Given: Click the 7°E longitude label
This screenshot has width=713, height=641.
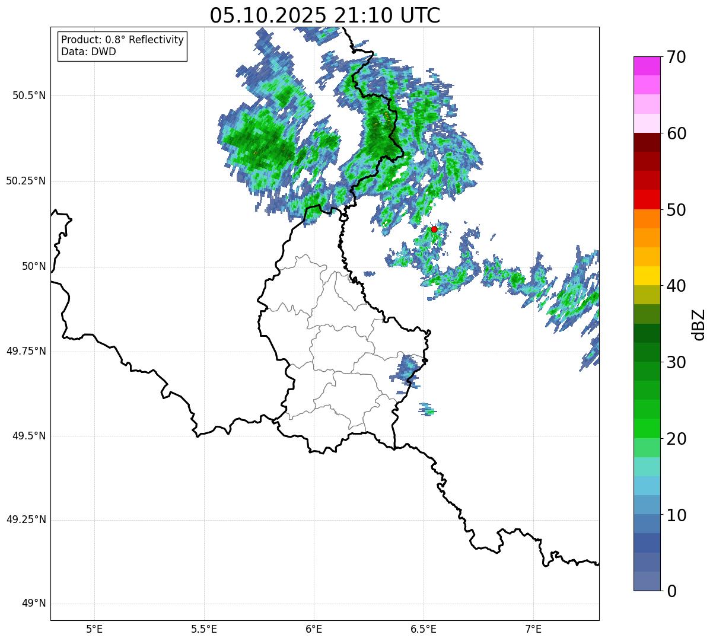Looking at the screenshot, I should point(533,629).
